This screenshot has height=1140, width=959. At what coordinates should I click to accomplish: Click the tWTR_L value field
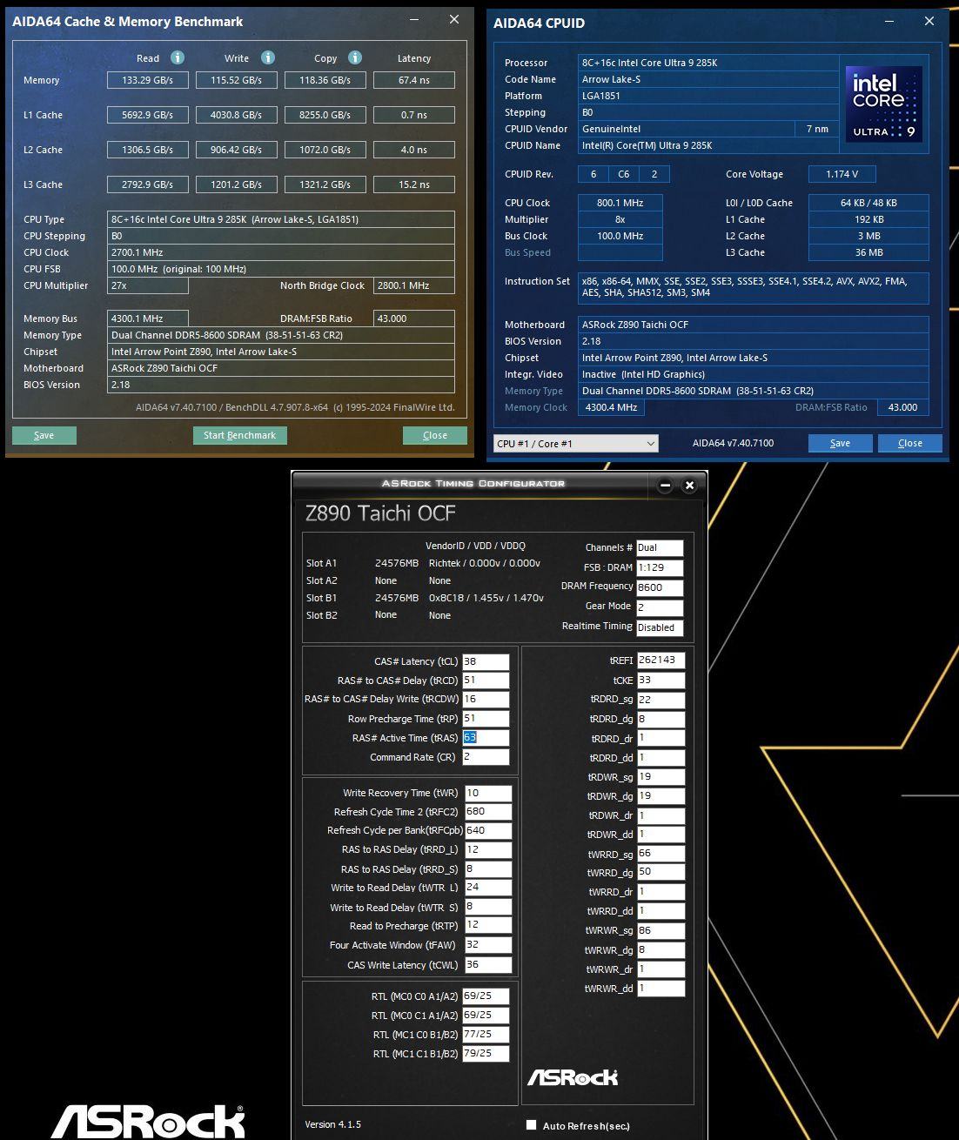[488, 889]
